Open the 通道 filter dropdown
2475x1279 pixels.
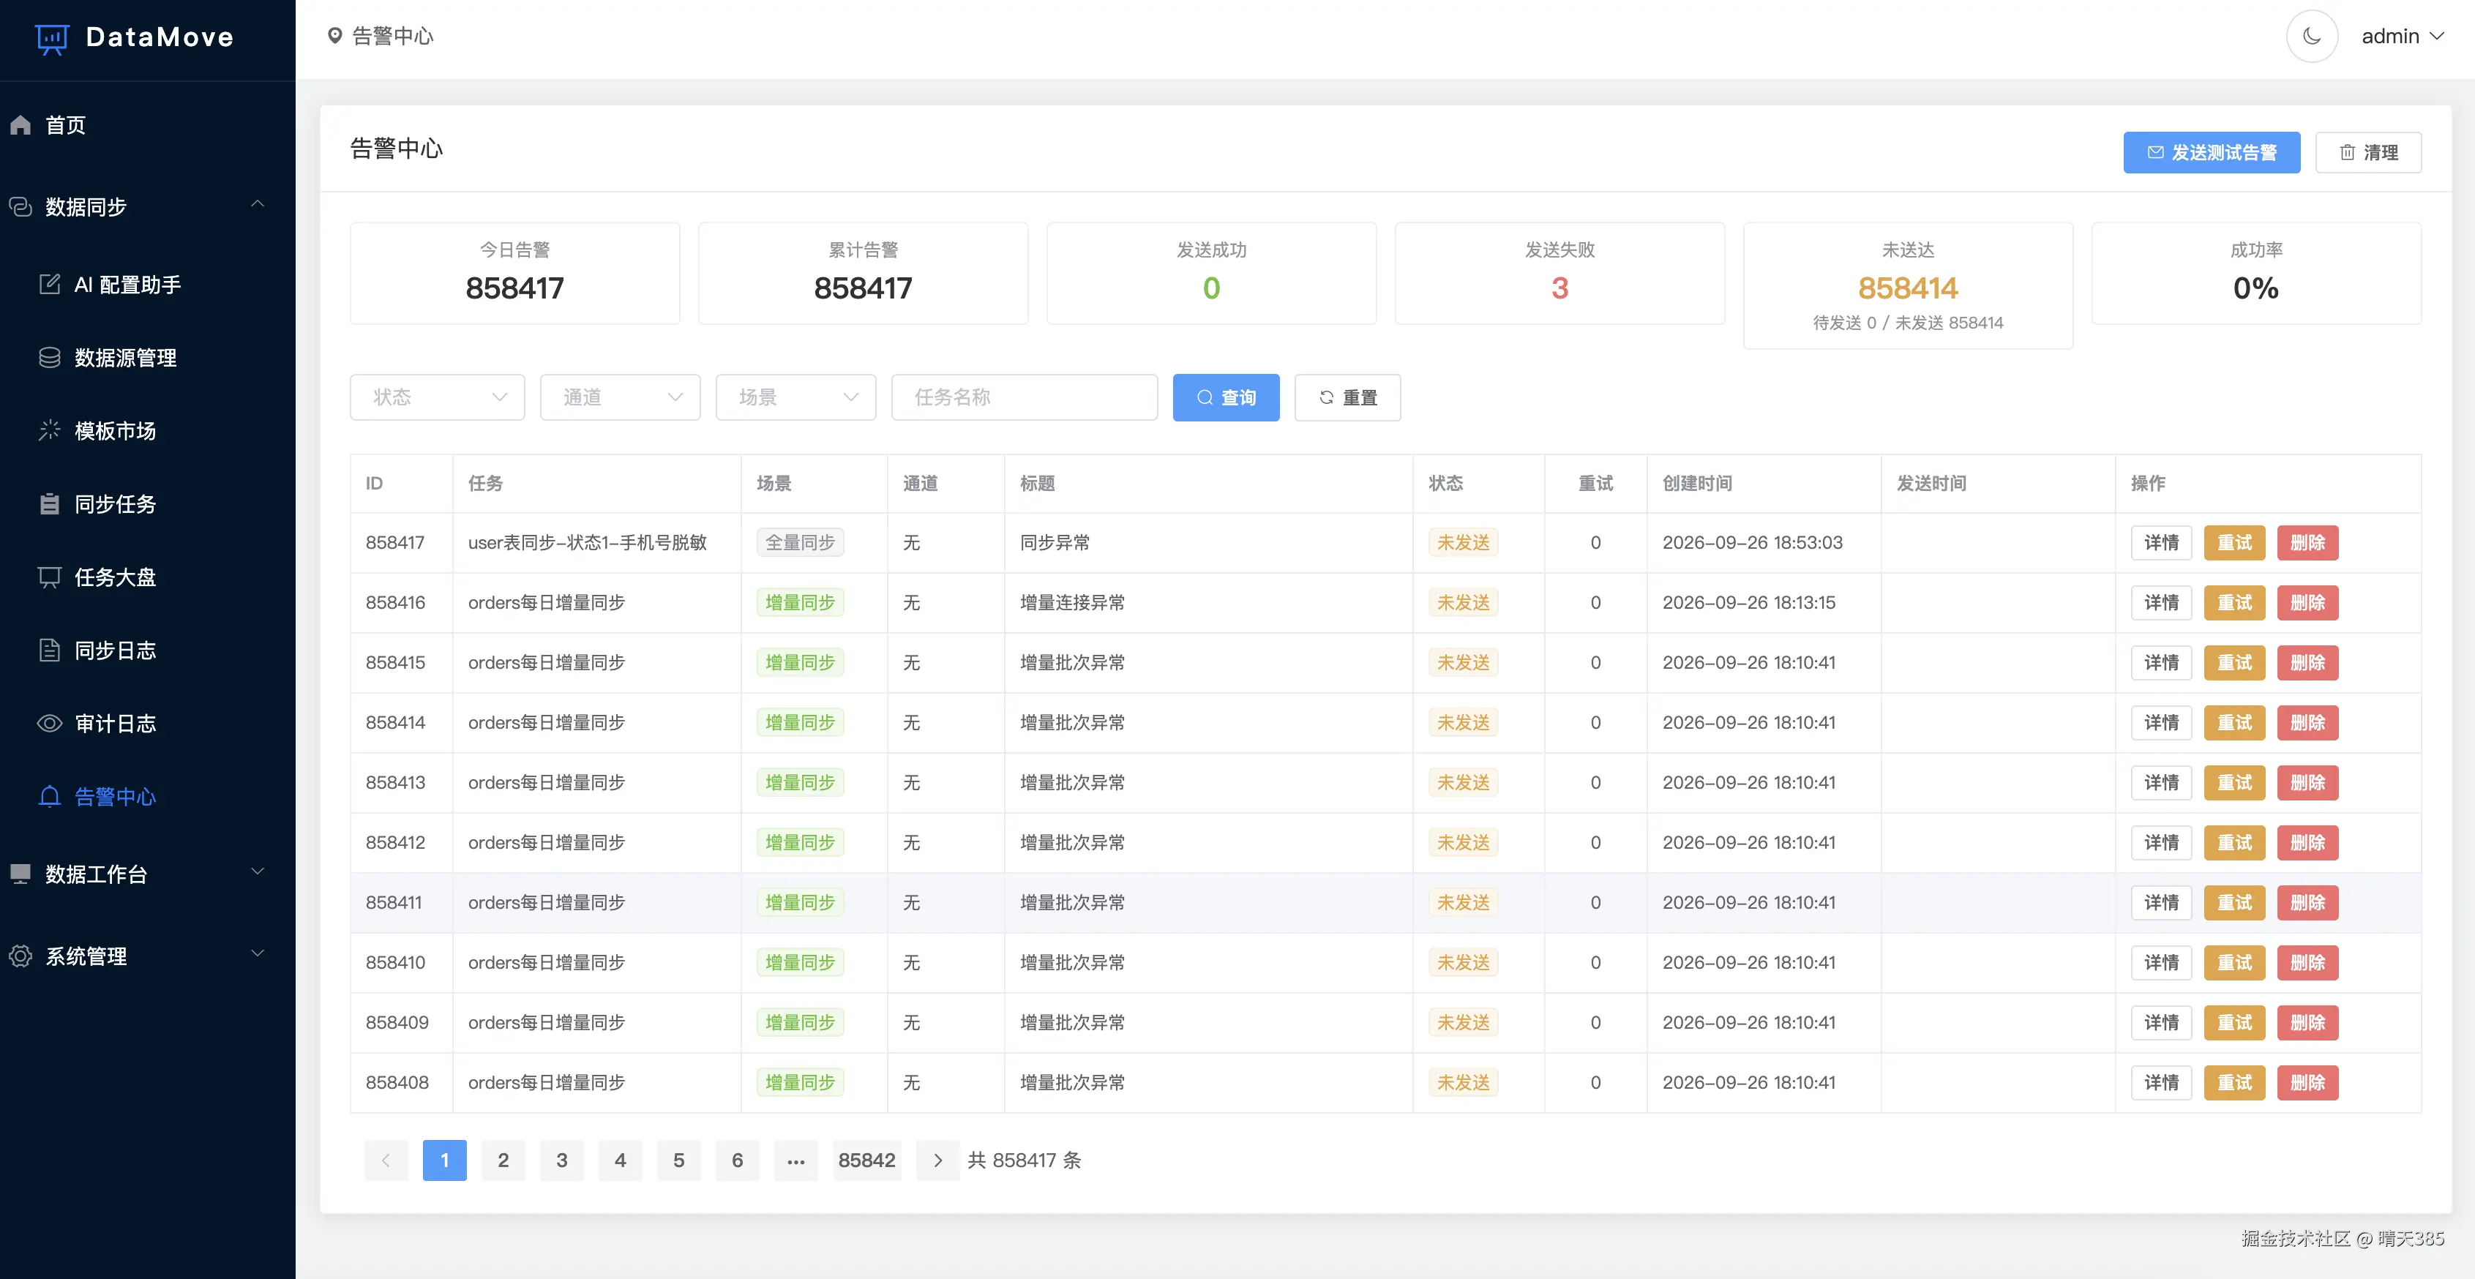pos(620,397)
